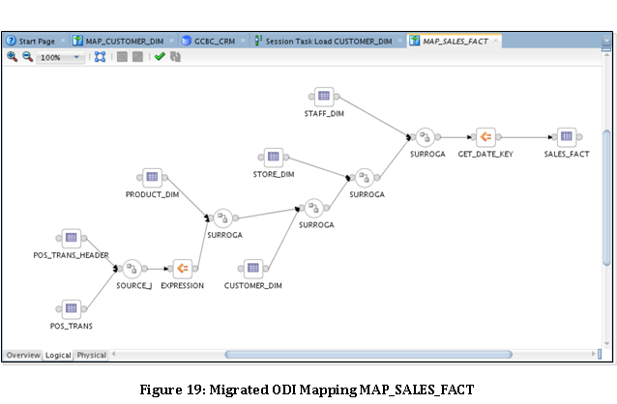Select the STORE_DIM datastore icon
The image size is (617, 404).
pyautogui.click(x=273, y=157)
